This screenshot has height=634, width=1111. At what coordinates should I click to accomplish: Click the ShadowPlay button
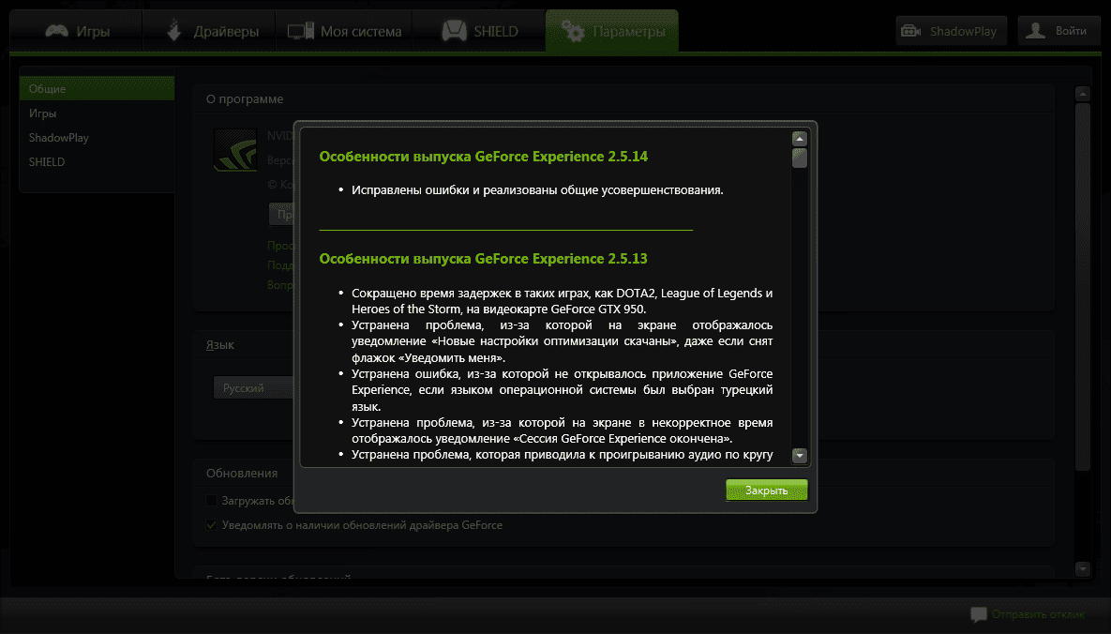pyautogui.click(x=951, y=31)
